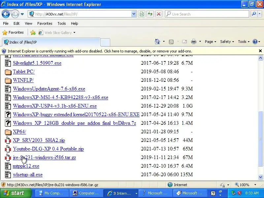Click the Live Search box
The height and width of the screenshot is (198, 264).
point(207,14)
